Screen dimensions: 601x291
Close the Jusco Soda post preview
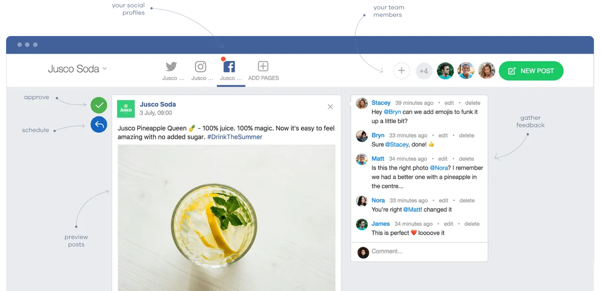[330, 107]
